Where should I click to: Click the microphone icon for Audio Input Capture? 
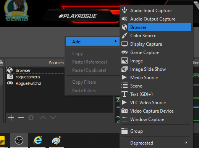125,10
